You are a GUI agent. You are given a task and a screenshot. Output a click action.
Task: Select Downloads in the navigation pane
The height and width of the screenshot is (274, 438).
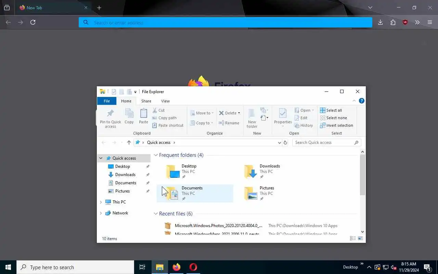[x=125, y=175]
